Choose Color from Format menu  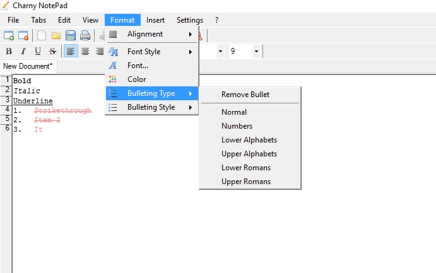152,79
